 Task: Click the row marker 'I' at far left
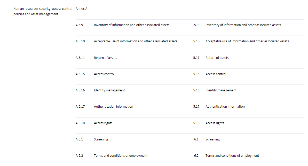click(5, 9)
